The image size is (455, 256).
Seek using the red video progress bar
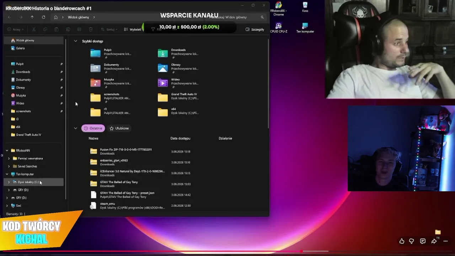(227, 251)
